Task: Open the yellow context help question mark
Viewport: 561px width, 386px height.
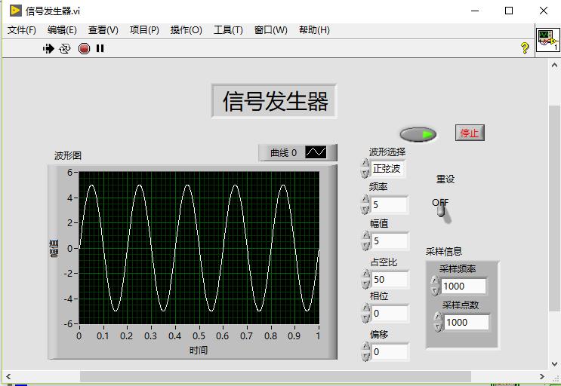Action: [525, 47]
